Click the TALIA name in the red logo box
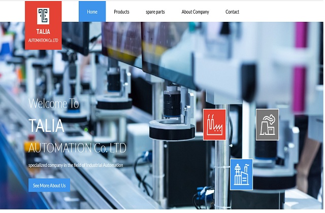This screenshot has width=325, height=213. [x=43, y=32]
